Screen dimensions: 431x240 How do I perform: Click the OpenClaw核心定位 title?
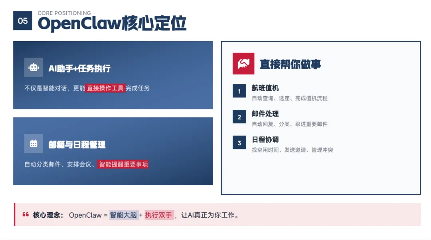(x=112, y=23)
